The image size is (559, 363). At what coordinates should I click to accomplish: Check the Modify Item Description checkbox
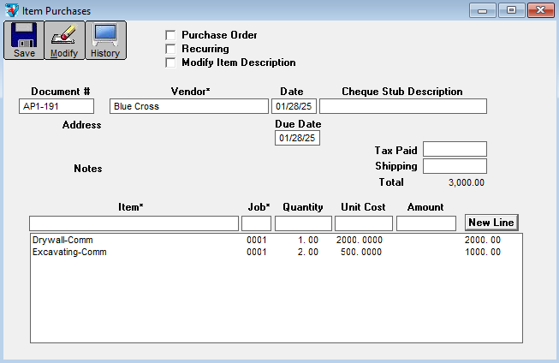coord(170,62)
